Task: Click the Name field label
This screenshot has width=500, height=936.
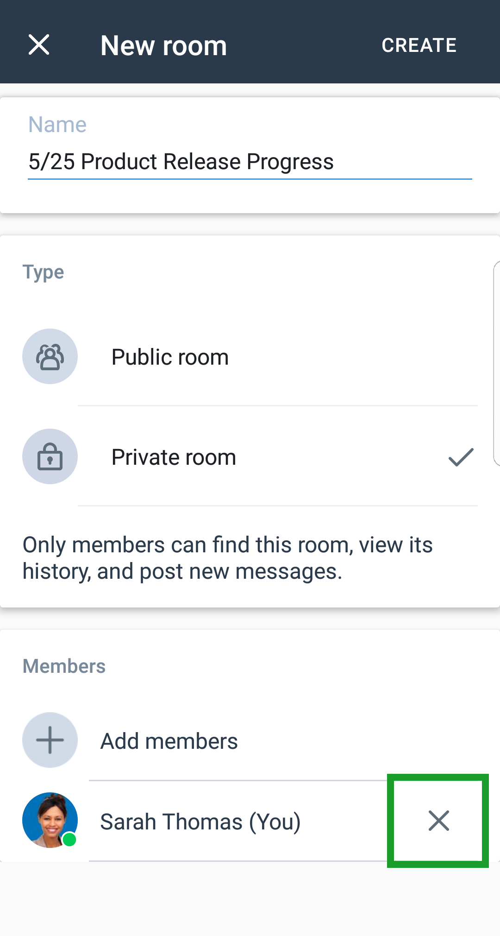Action: tap(57, 124)
